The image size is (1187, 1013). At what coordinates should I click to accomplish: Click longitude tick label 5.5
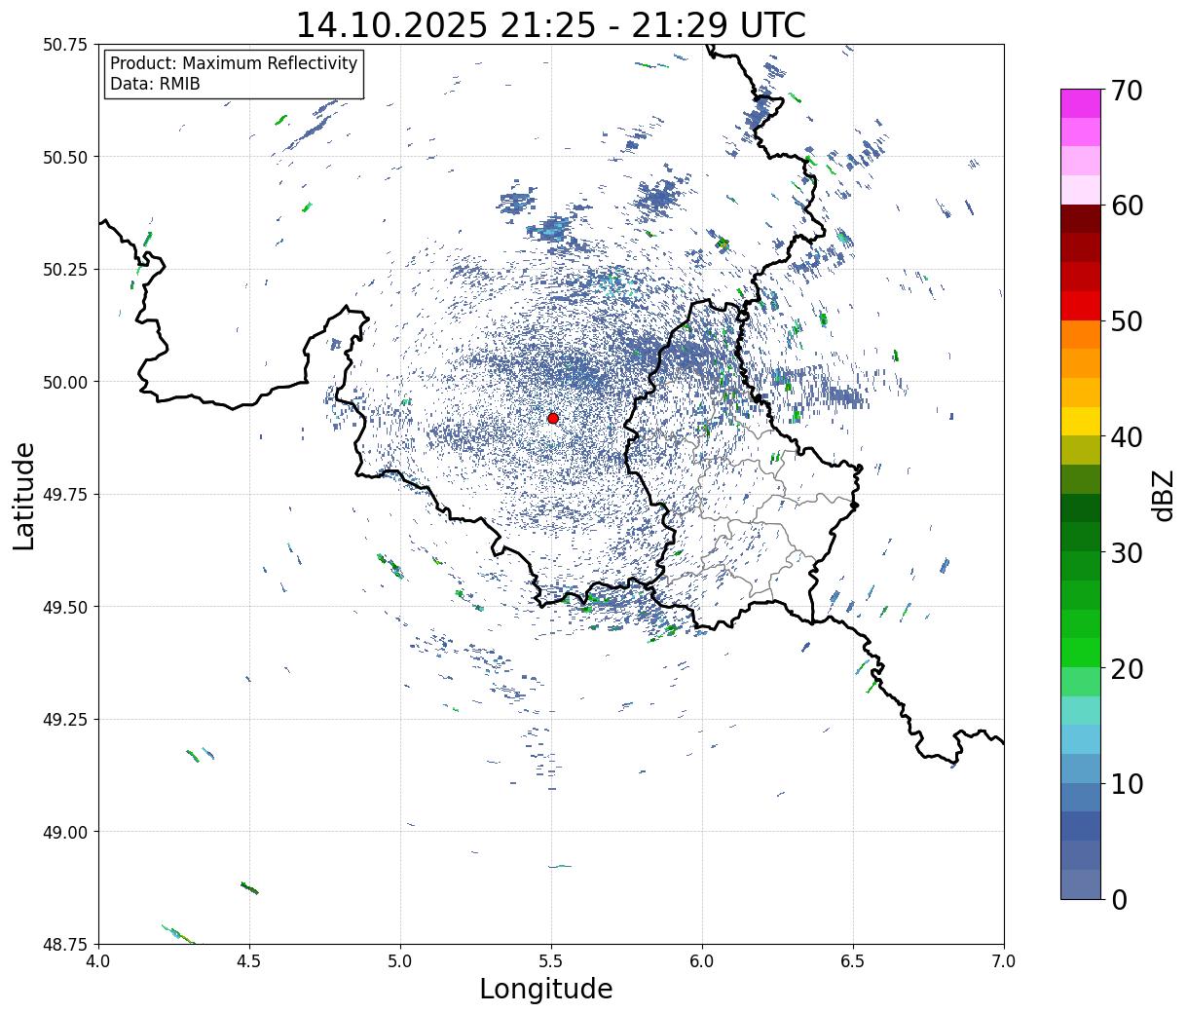click(x=551, y=961)
